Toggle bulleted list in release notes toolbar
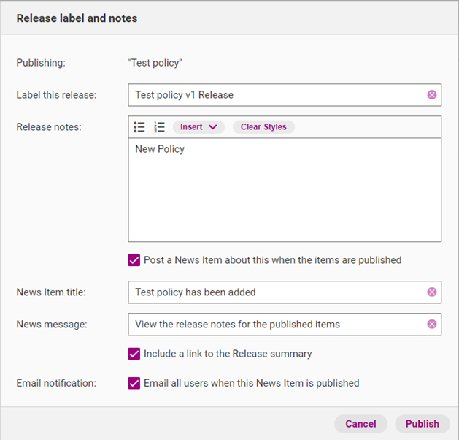Viewport: 459px width, 440px height. (x=139, y=127)
